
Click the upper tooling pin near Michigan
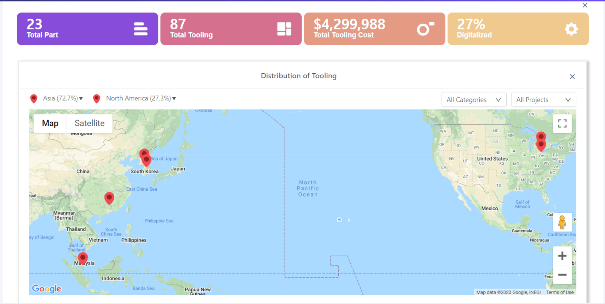tap(541, 137)
